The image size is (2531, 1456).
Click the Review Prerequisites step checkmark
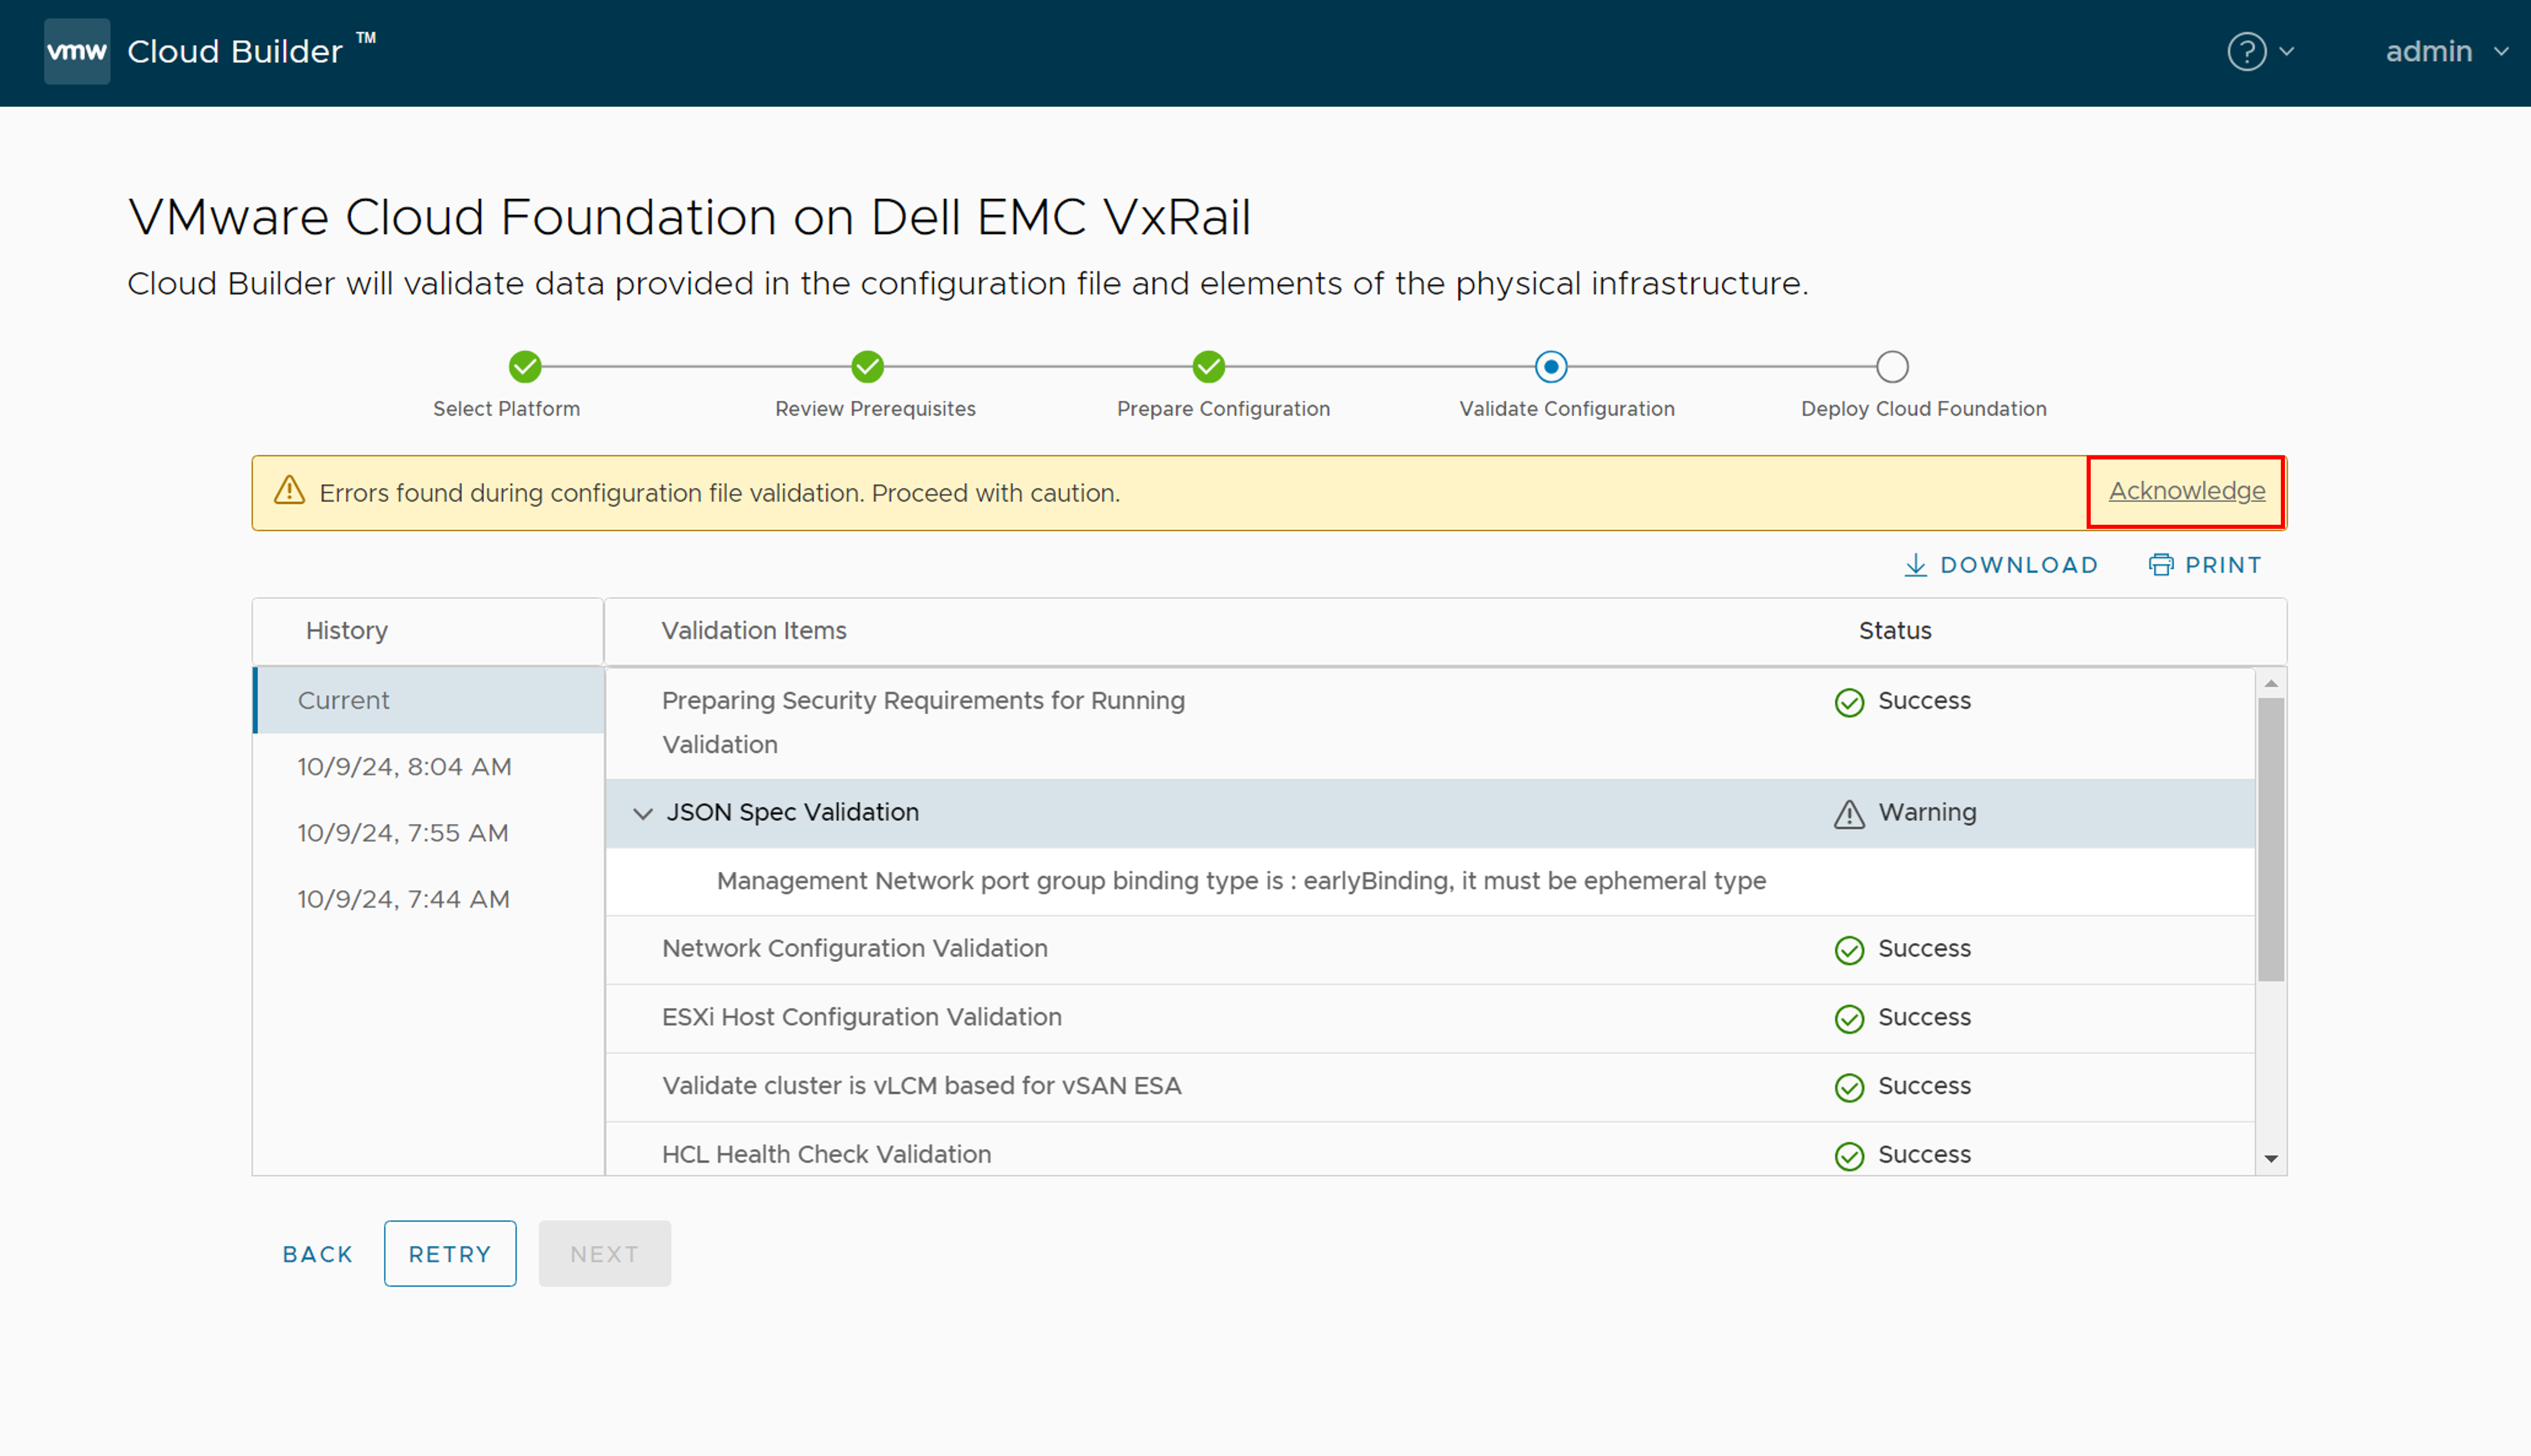tap(868, 367)
